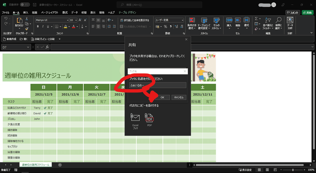This screenshot has height=173, width=316.
Task: Click the increase indent icon
Action: [114, 26]
